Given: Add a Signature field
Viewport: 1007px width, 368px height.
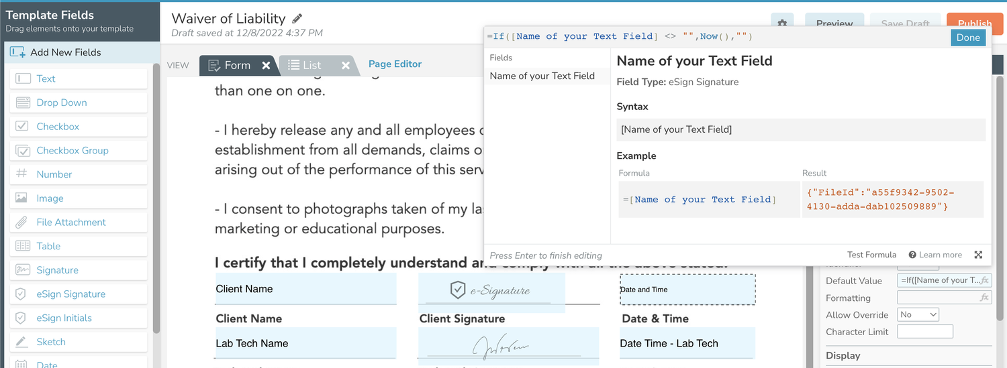Looking at the screenshot, I should (x=79, y=270).
